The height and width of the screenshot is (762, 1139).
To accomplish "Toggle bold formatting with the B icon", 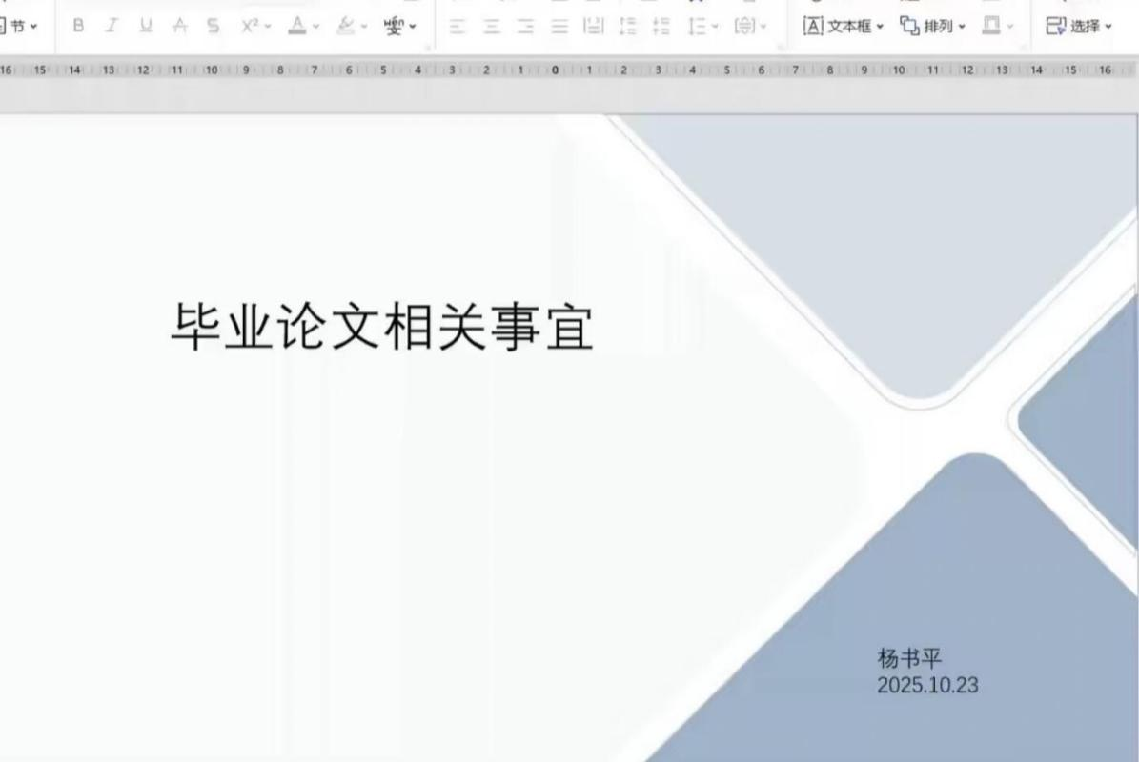I will click(x=78, y=26).
